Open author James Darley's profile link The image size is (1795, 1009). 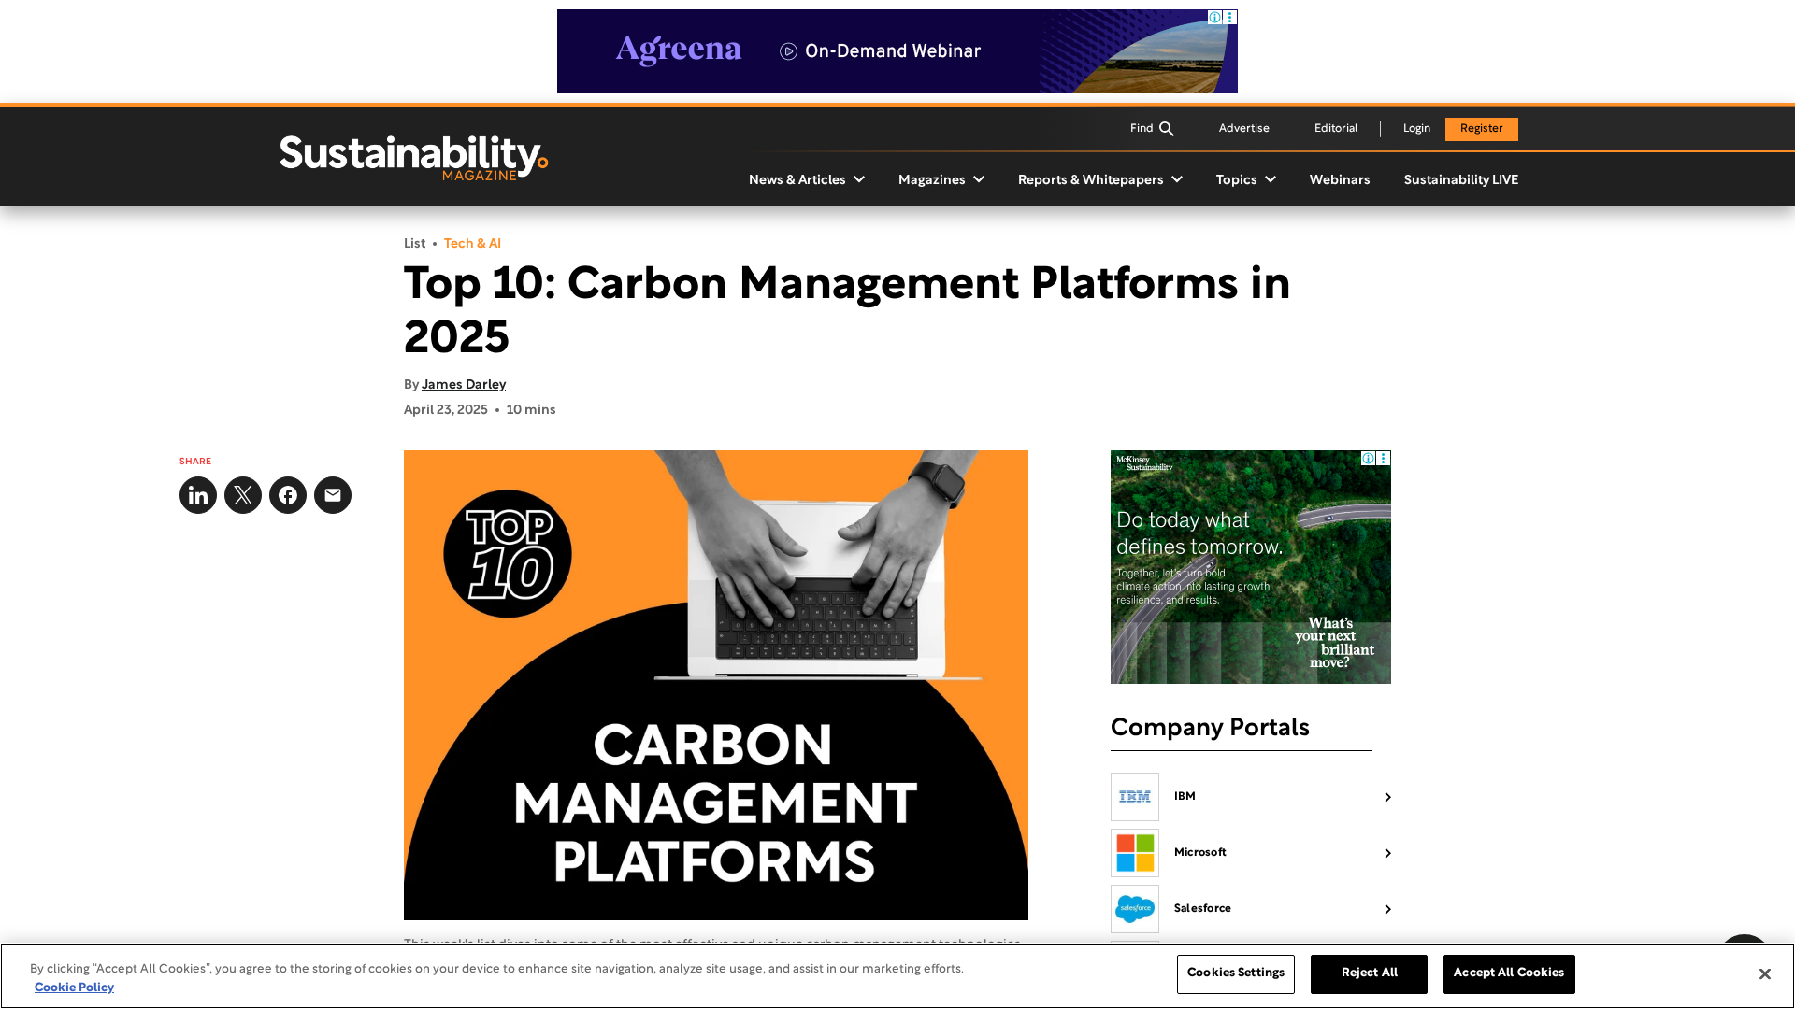click(464, 385)
